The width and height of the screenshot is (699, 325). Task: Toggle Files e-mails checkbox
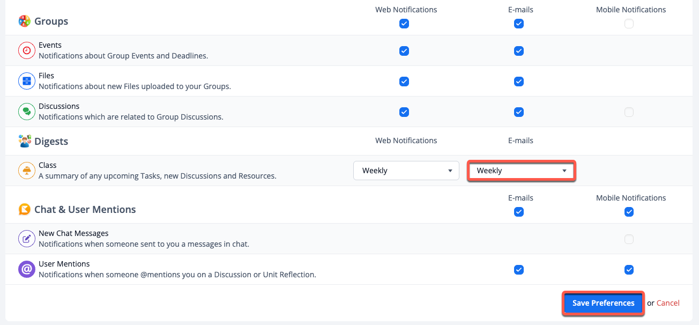518,82
